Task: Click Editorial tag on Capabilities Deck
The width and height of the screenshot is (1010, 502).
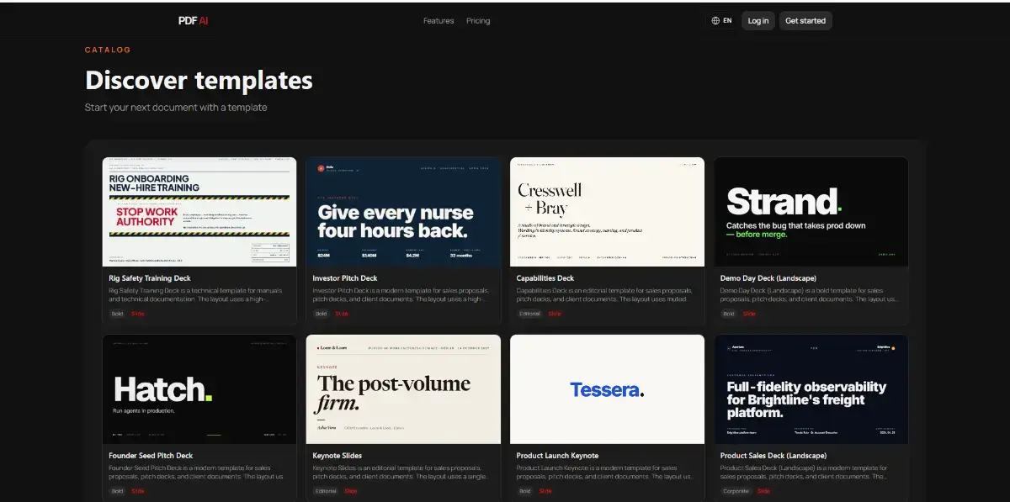Action: [530, 314]
